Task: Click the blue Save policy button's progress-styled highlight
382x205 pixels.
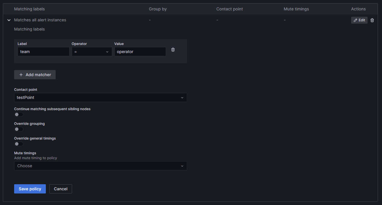Action: pos(30,189)
